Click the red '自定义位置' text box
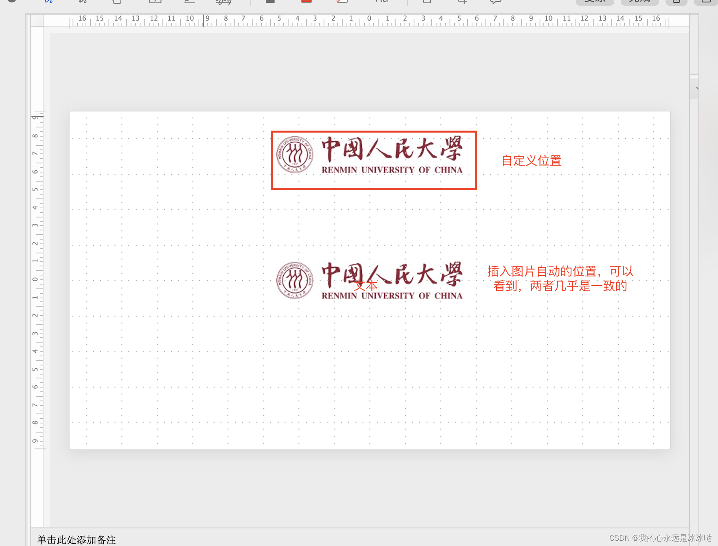Viewport: 718px width, 546px height. click(x=531, y=161)
